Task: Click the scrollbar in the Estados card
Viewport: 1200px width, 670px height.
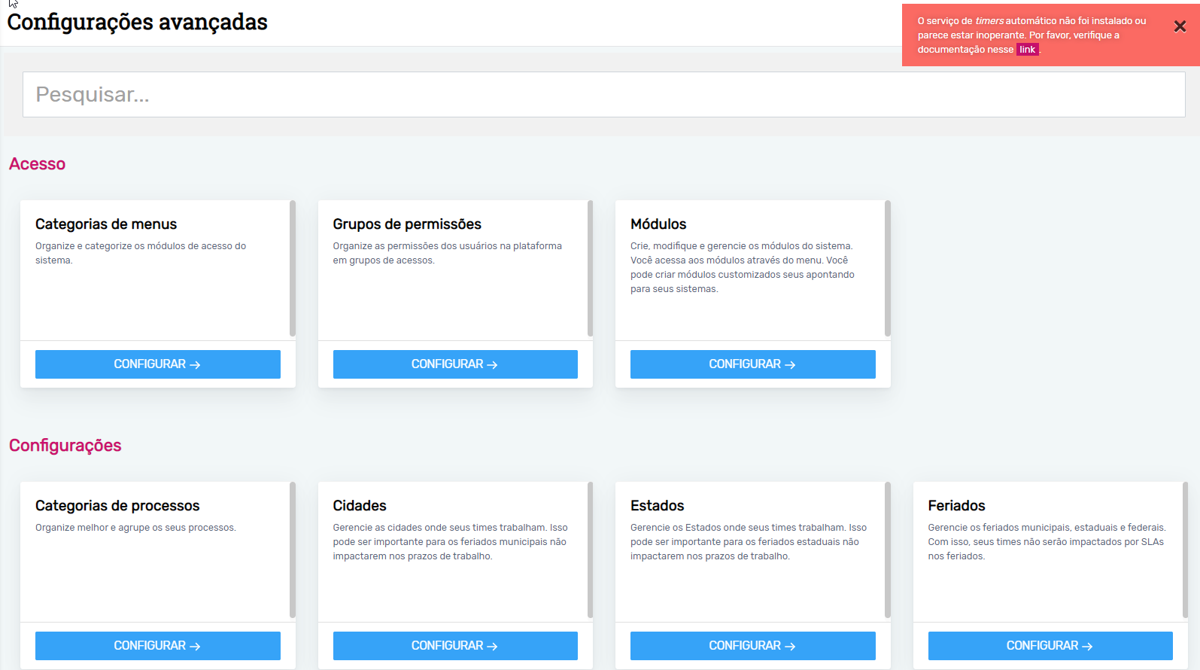Action: 888,550
